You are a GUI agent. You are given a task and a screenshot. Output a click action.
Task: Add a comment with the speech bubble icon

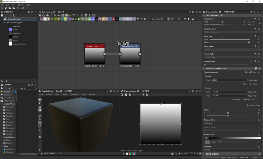[138, 19]
